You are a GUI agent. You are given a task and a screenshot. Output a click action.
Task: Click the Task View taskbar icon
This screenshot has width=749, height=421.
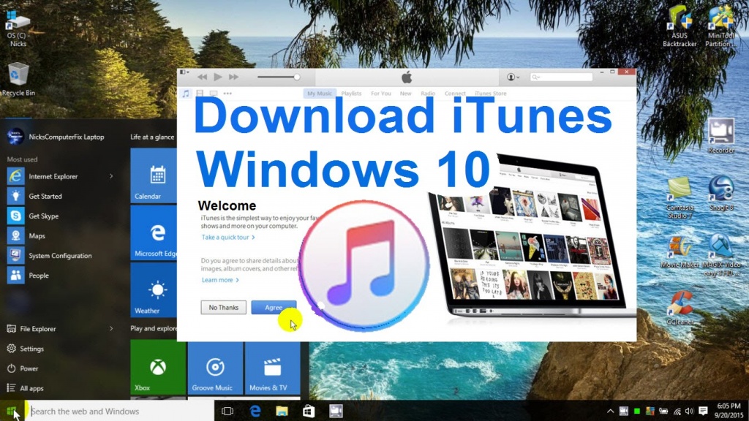pyautogui.click(x=227, y=411)
